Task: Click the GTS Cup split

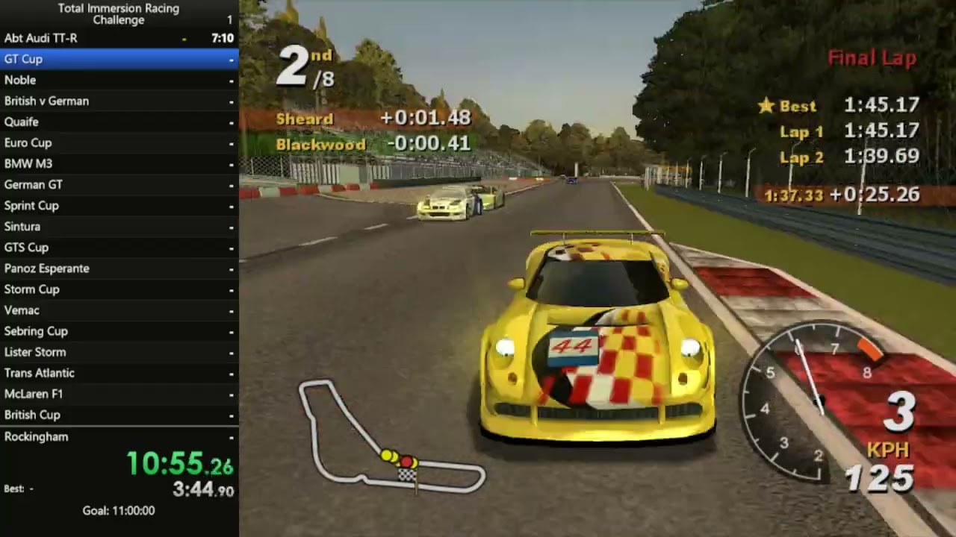Action: point(119,247)
